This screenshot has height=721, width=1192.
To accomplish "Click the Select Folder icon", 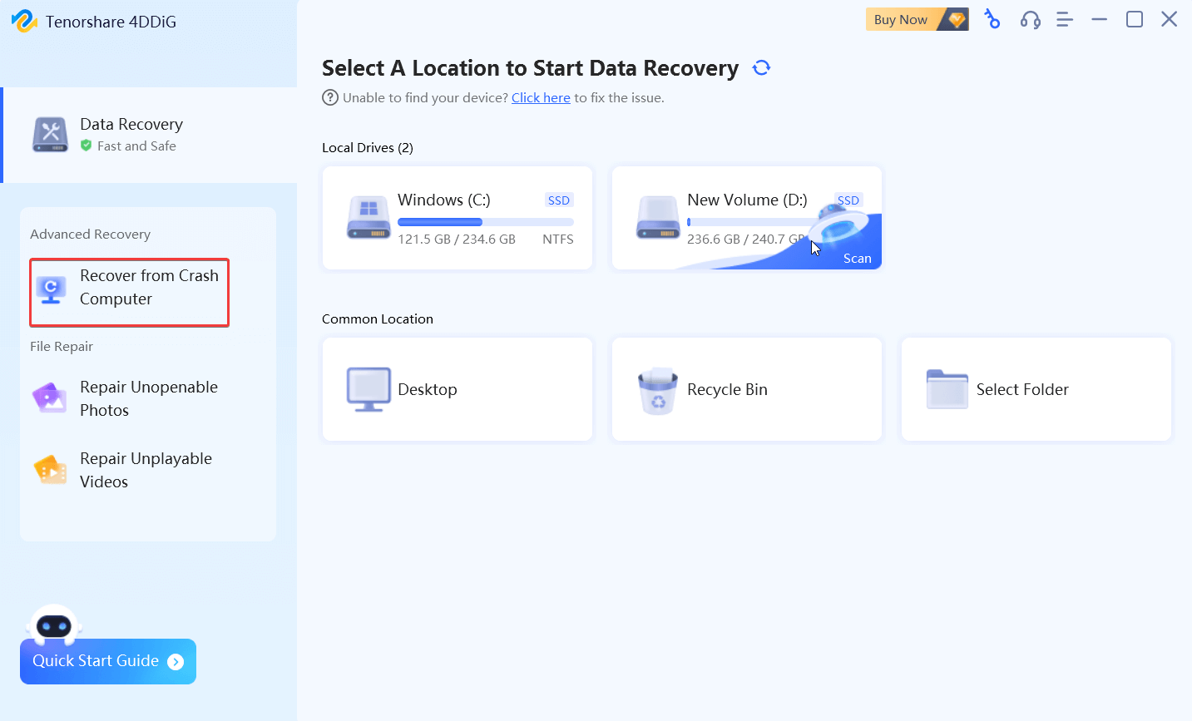I will [947, 389].
